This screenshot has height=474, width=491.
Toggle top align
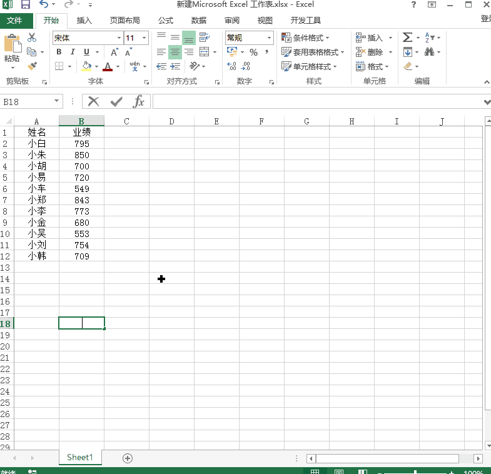pyautogui.click(x=161, y=38)
